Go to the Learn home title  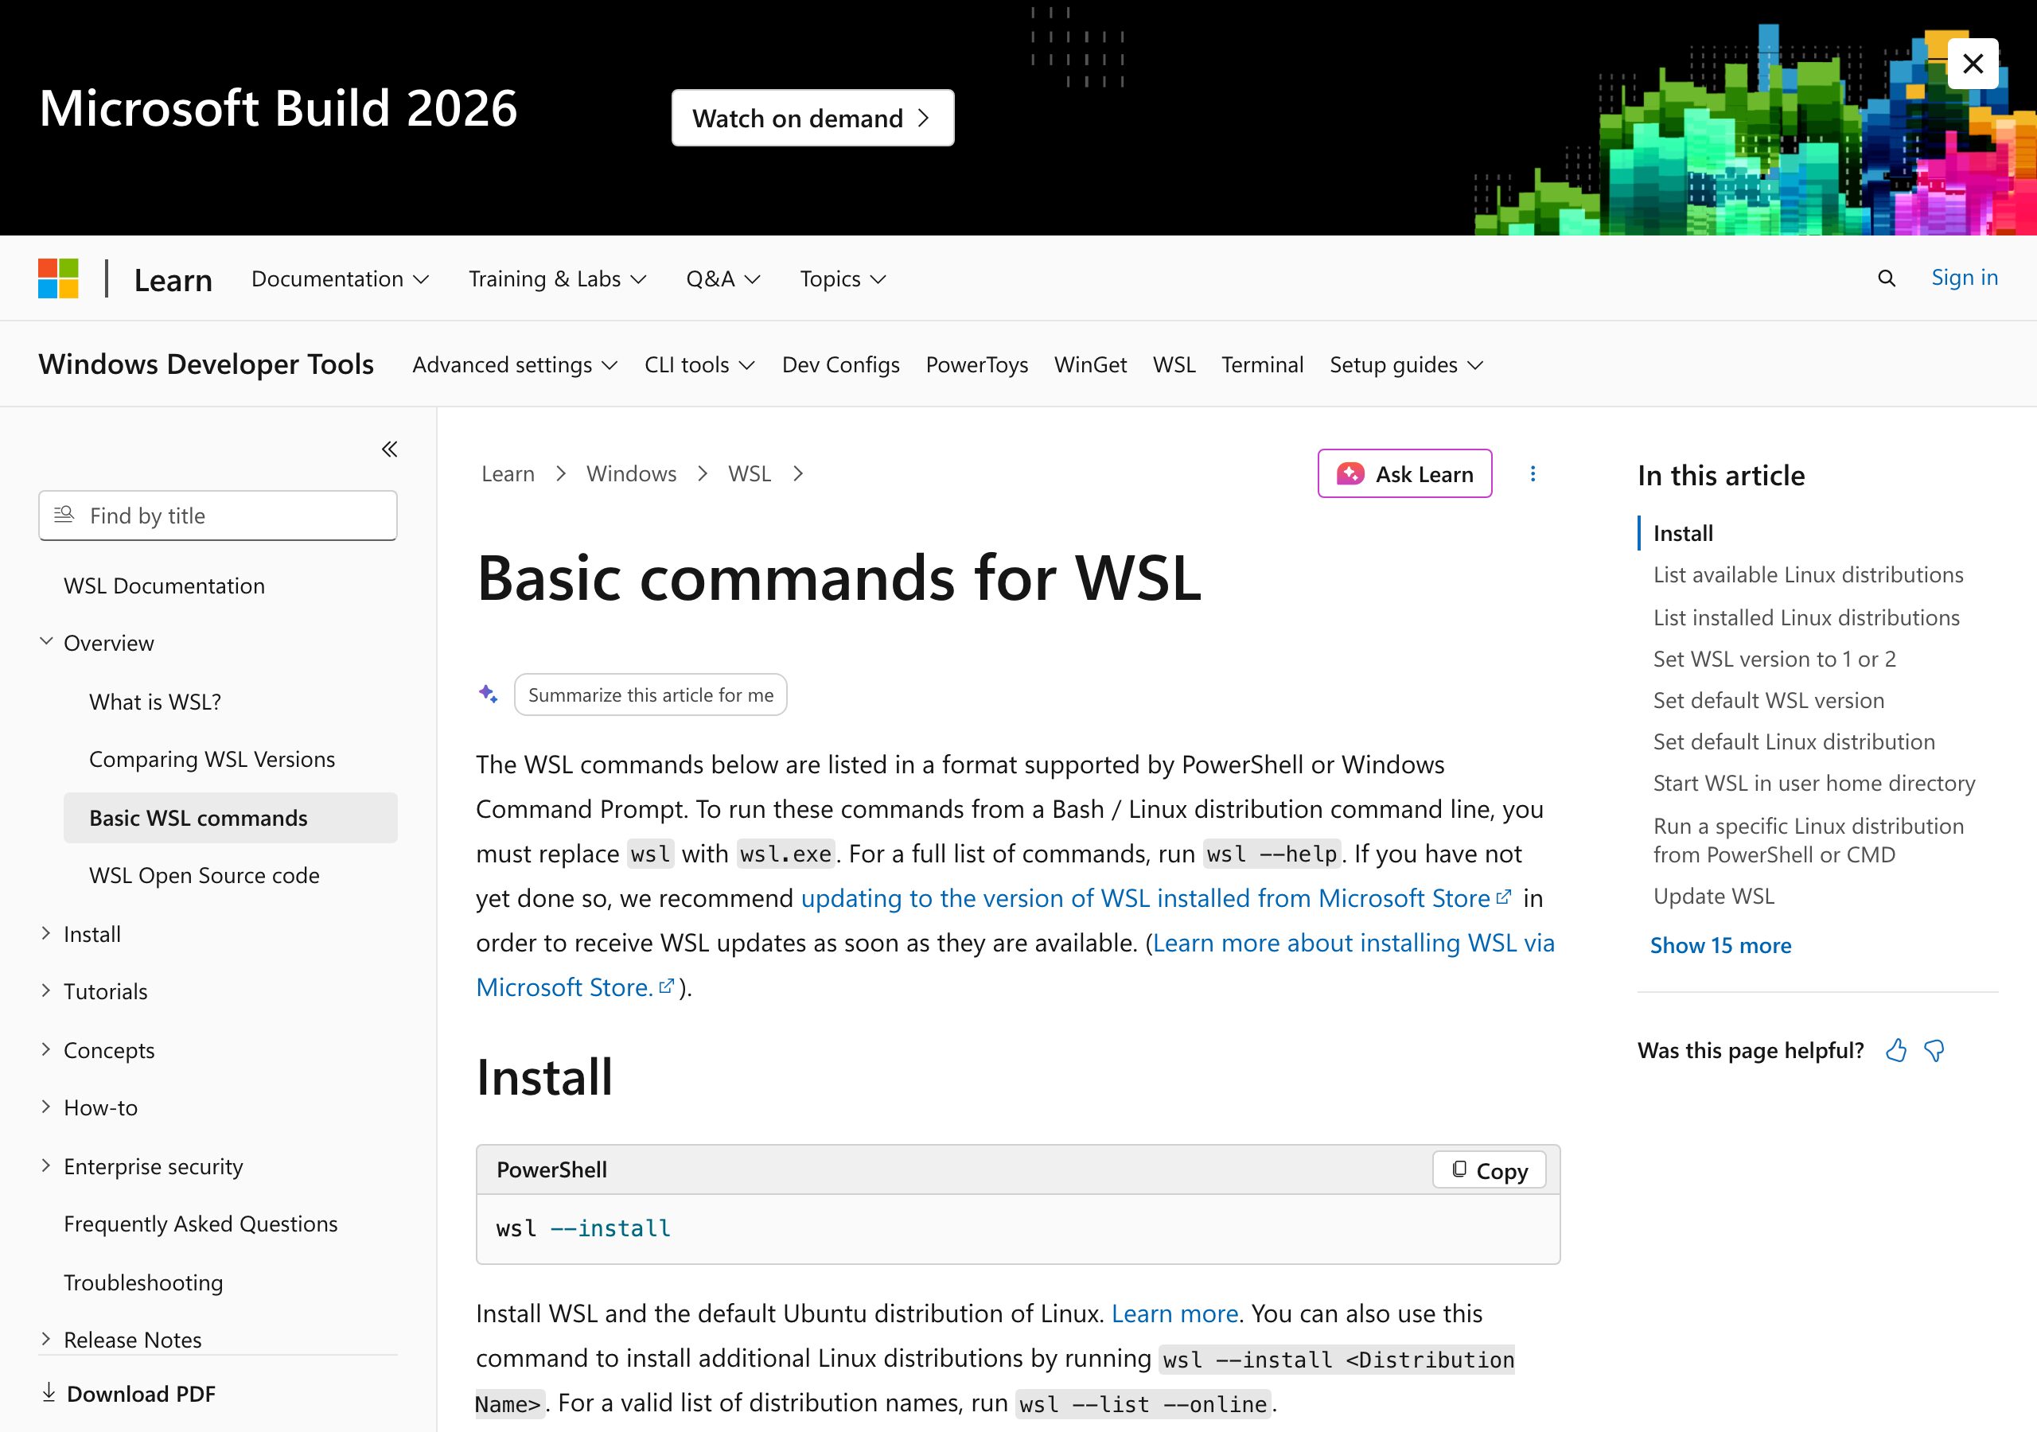(x=173, y=280)
